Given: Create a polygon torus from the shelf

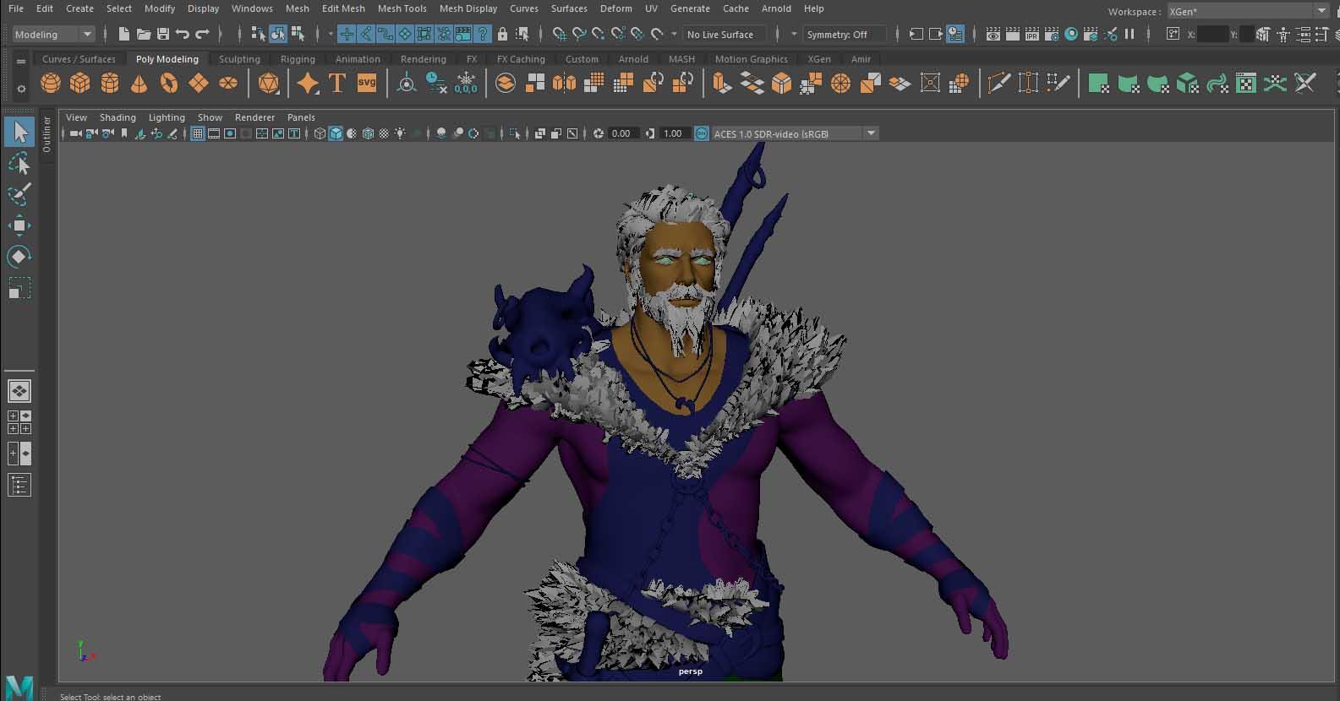Looking at the screenshot, I should pos(169,83).
